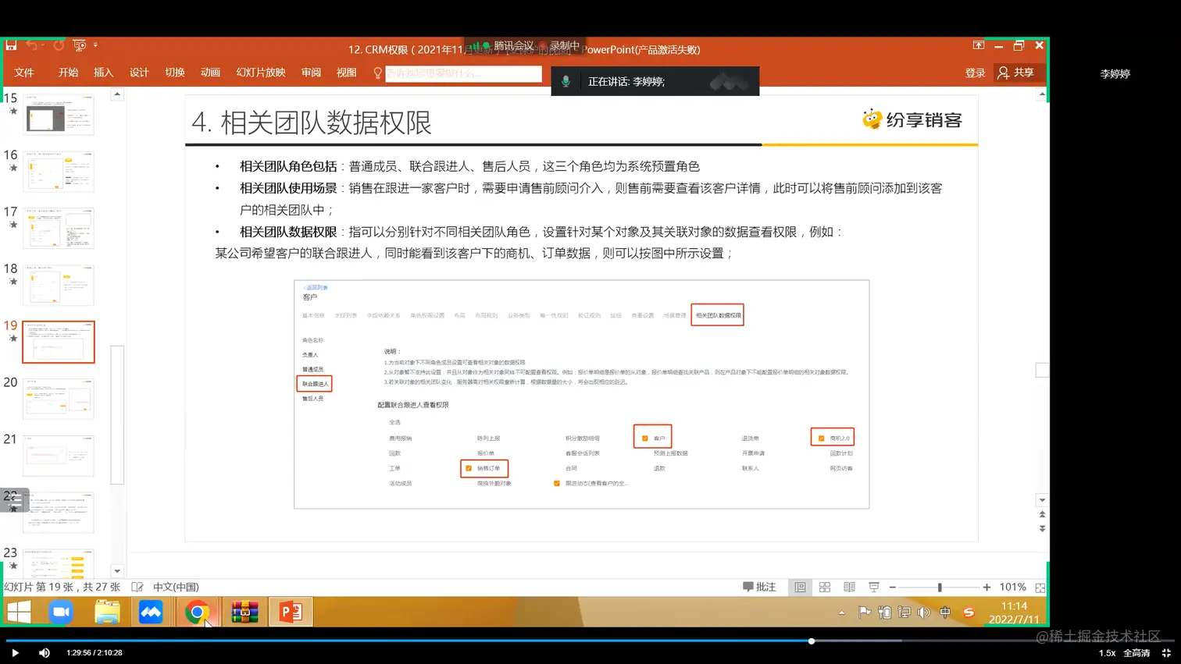1181x664 pixels.
Task: Open File Explorer from the taskbar
Action: click(107, 613)
